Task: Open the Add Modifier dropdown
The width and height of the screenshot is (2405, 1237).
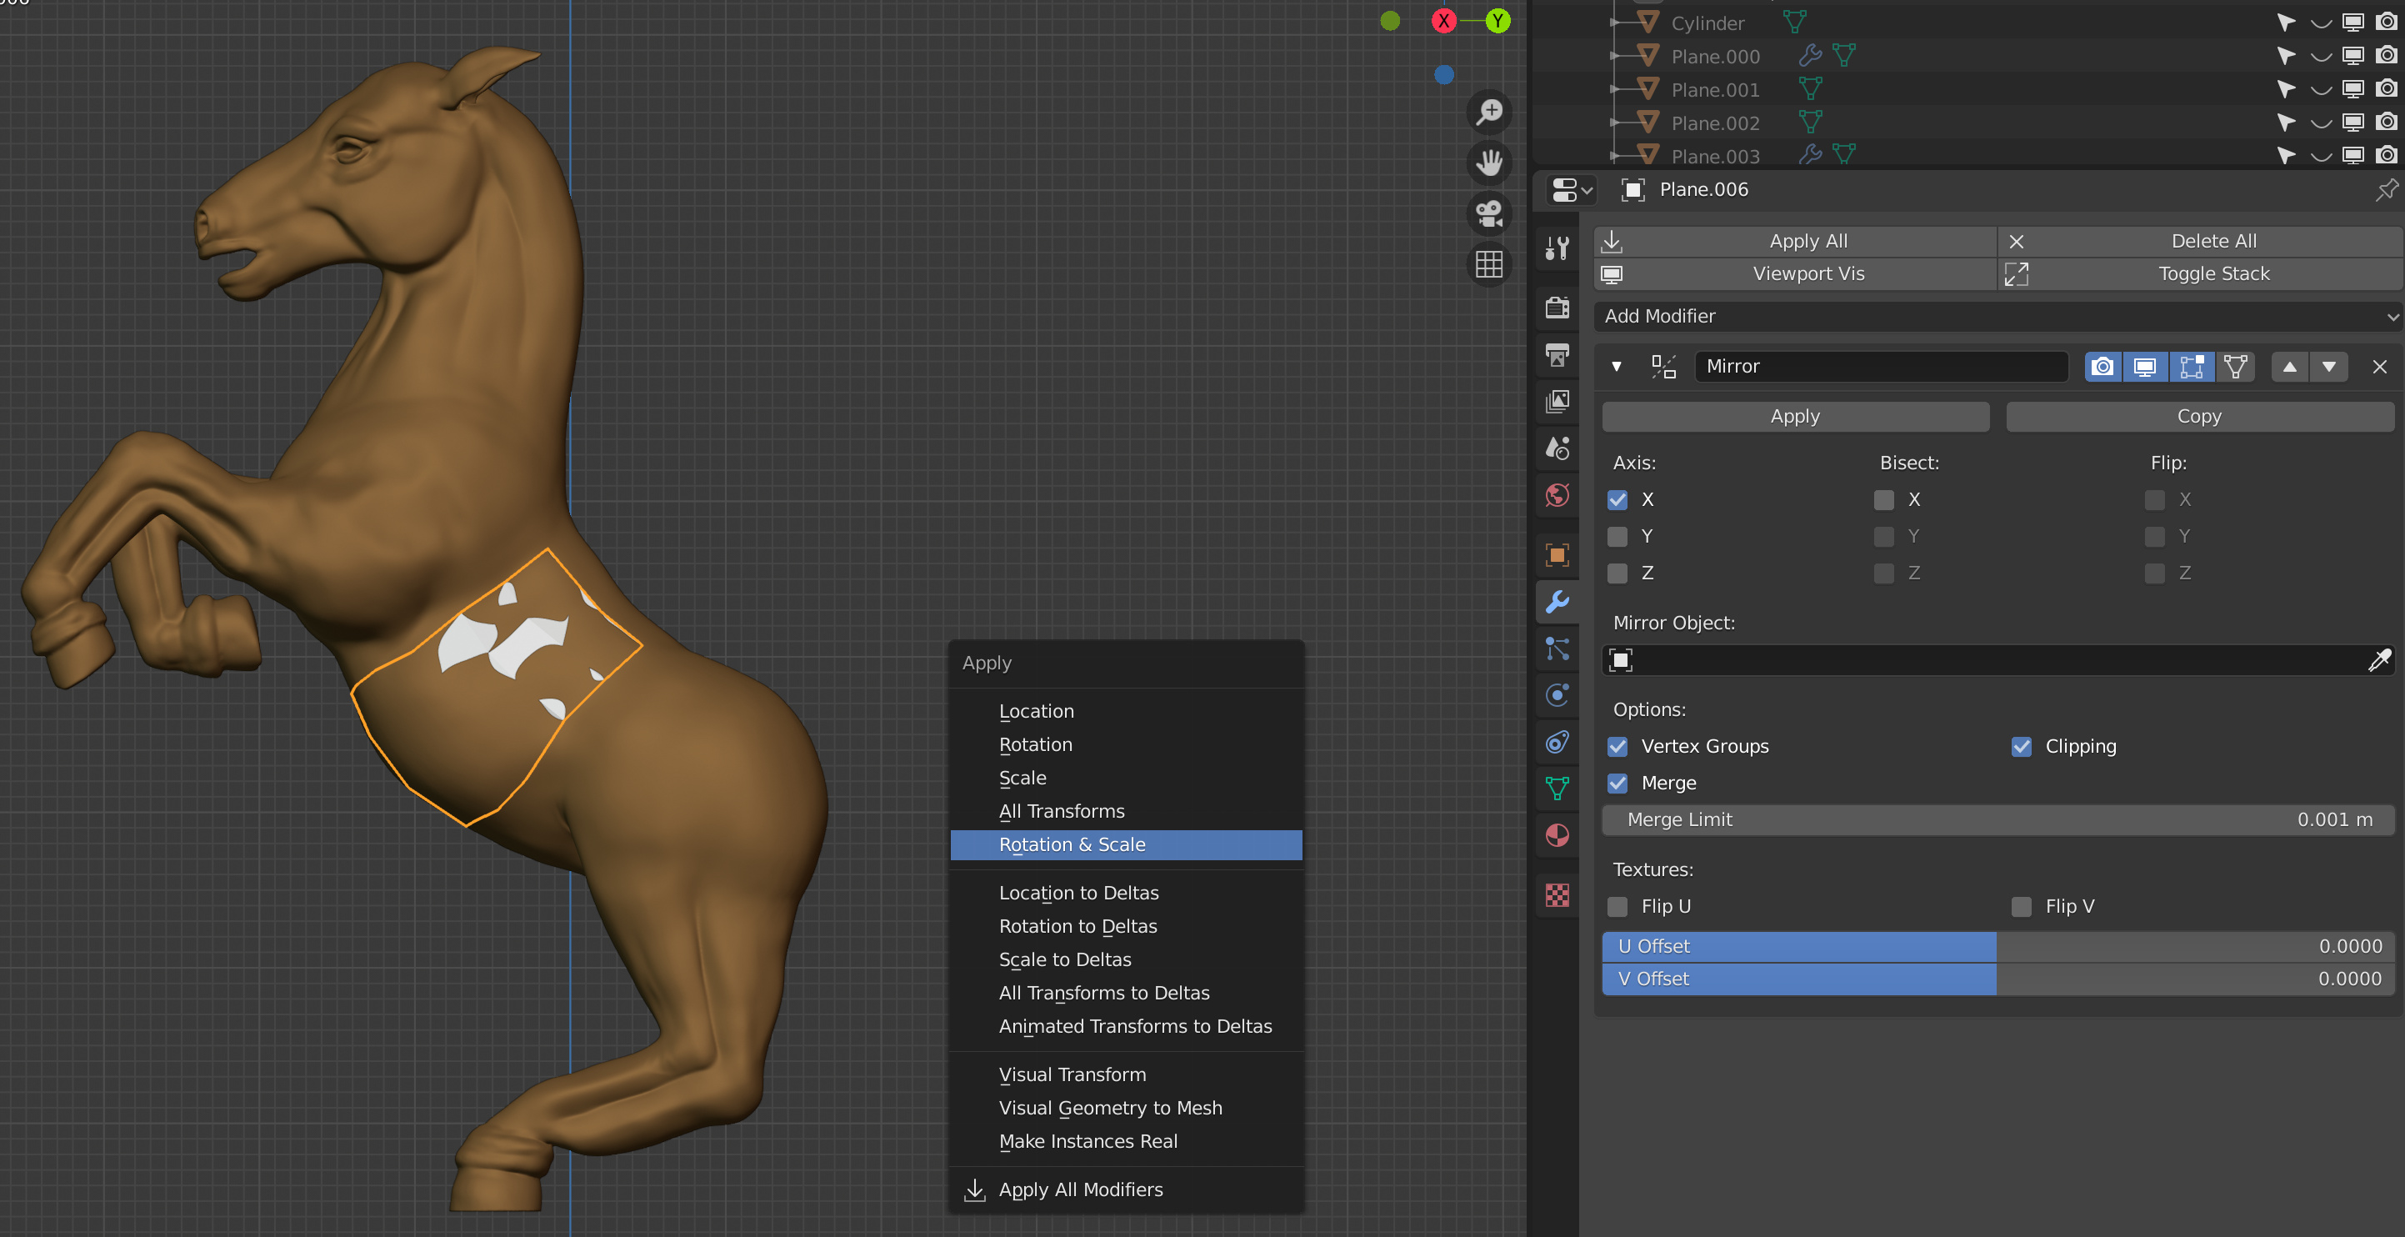Action: tap(1998, 317)
